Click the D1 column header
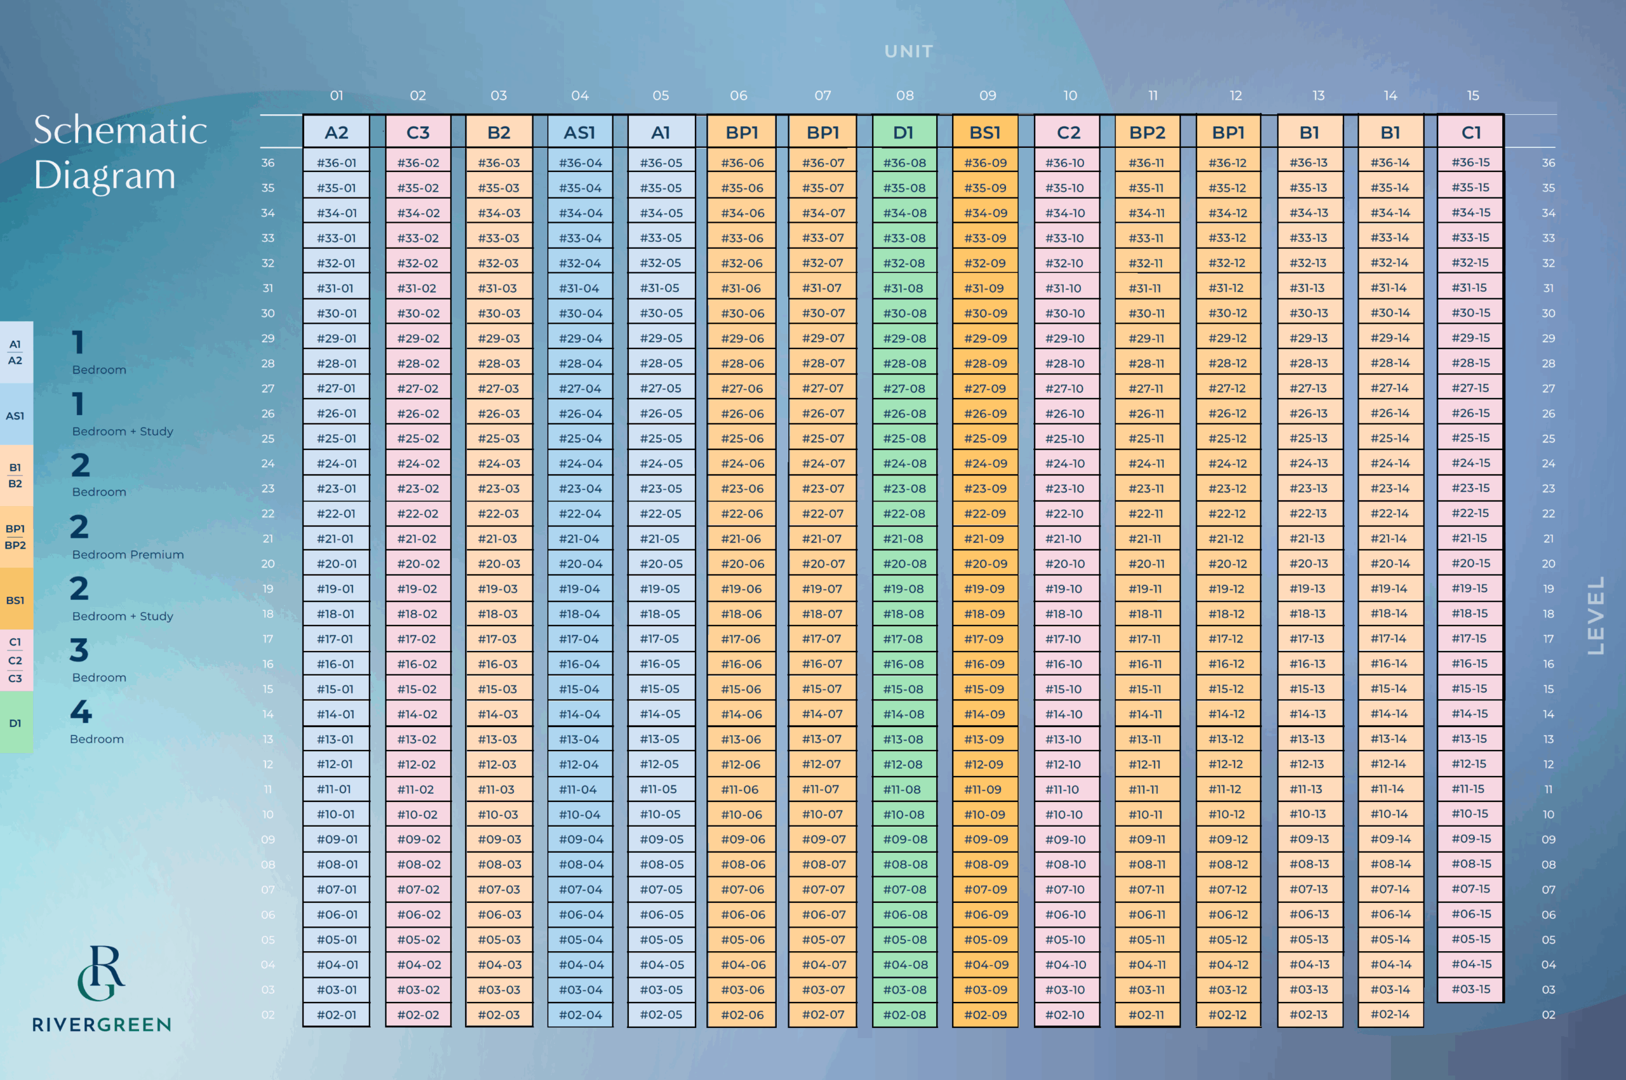The width and height of the screenshot is (1626, 1080). [x=904, y=132]
